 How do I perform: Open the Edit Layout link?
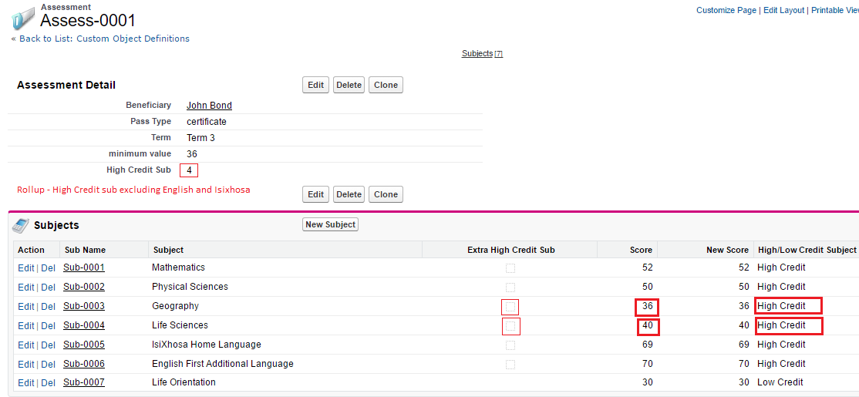[x=784, y=10]
